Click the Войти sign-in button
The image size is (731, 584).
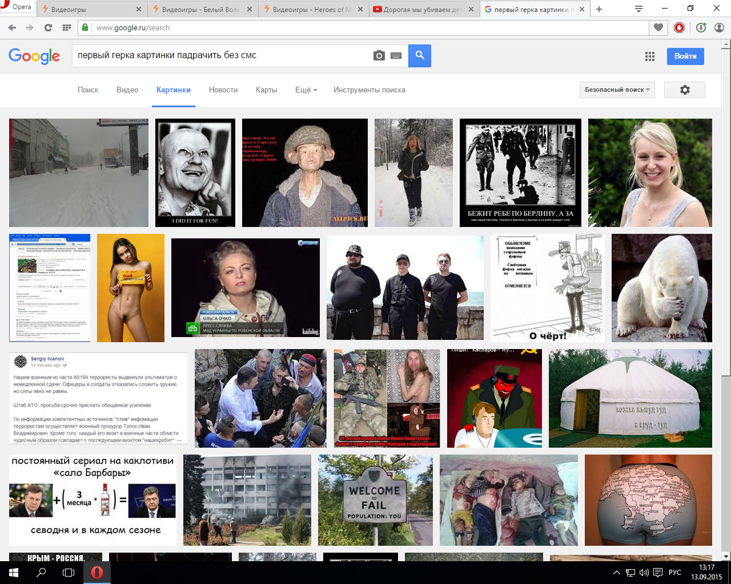(685, 56)
